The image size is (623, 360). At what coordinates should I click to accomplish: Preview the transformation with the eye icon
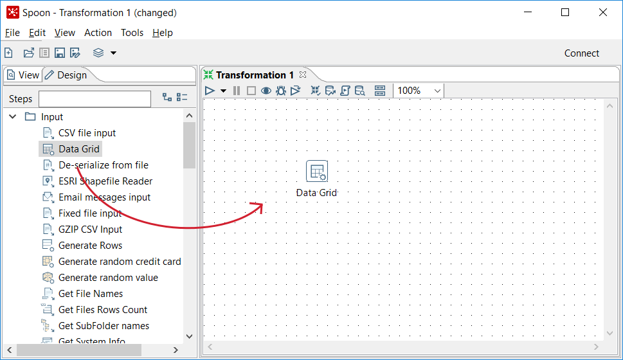pos(266,91)
